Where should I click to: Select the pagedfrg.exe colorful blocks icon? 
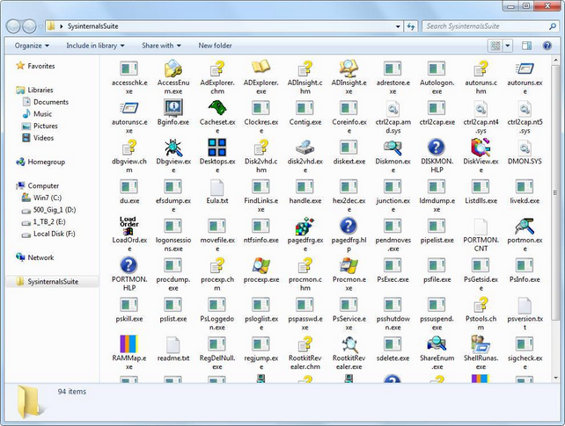click(x=305, y=226)
